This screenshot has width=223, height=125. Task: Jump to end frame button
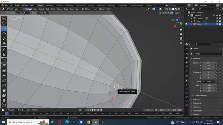[x=101, y=110]
